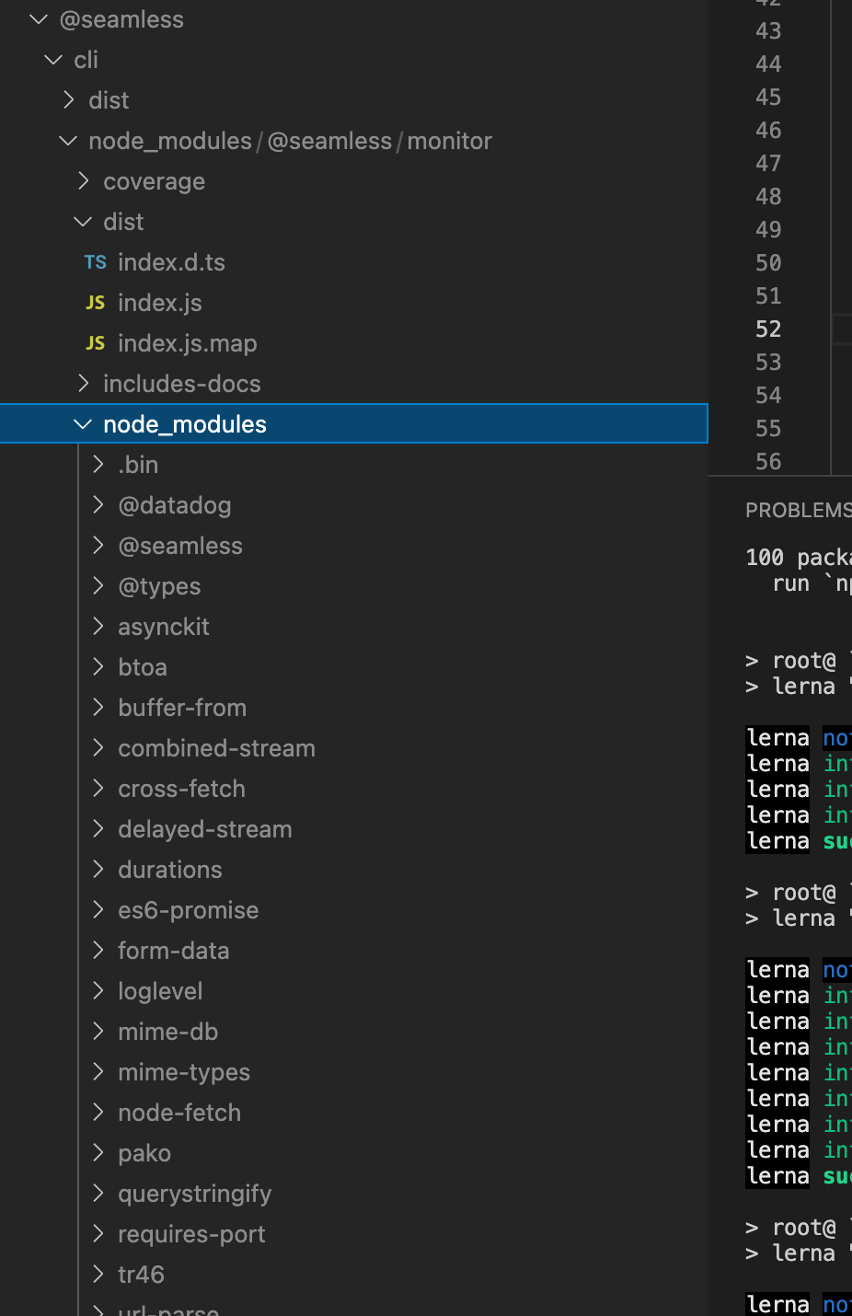Select the tr46 folder
Image resolution: width=852 pixels, height=1316 pixels.
(x=141, y=1275)
